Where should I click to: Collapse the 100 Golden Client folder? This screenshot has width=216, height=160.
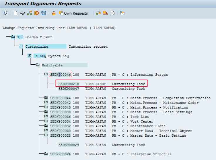click(x=13, y=37)
